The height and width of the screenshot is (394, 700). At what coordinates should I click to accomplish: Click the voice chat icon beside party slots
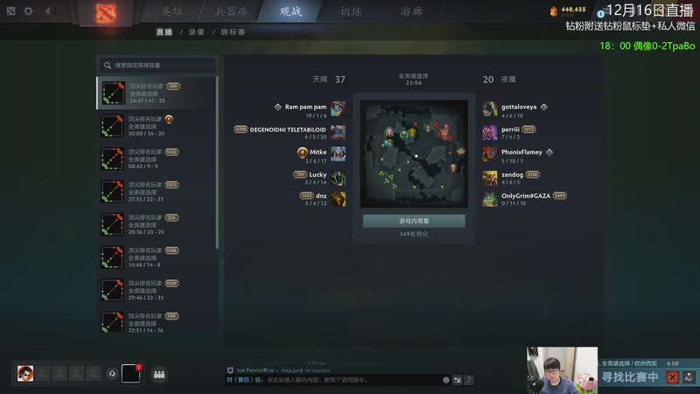[x=112, y=374]
